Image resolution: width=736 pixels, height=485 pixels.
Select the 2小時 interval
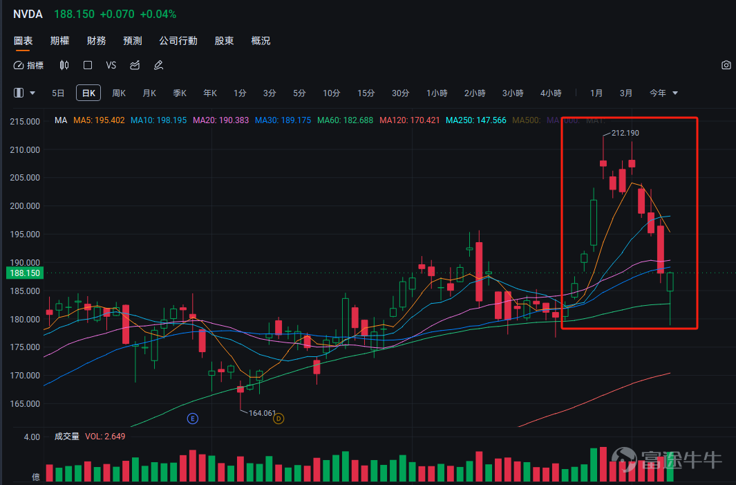click(x=475, y=93)
